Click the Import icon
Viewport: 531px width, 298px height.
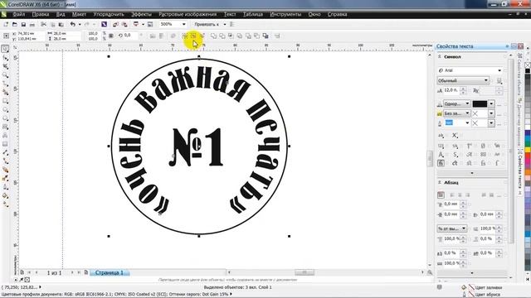click(x=115, y=24)
